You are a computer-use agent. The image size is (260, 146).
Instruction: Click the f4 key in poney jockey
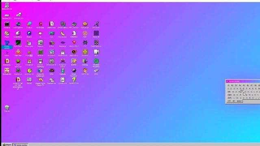(x=240, y=86)
